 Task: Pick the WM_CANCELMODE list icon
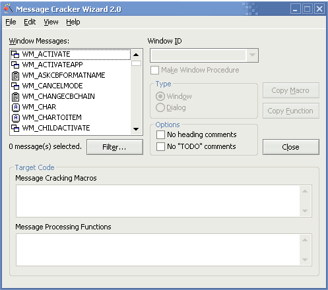coord(15,86)
